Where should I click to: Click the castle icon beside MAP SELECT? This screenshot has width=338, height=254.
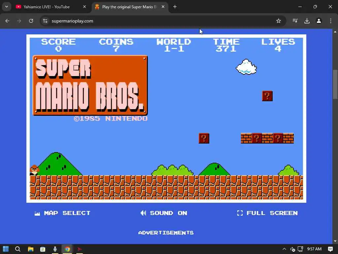coord(37,213)
